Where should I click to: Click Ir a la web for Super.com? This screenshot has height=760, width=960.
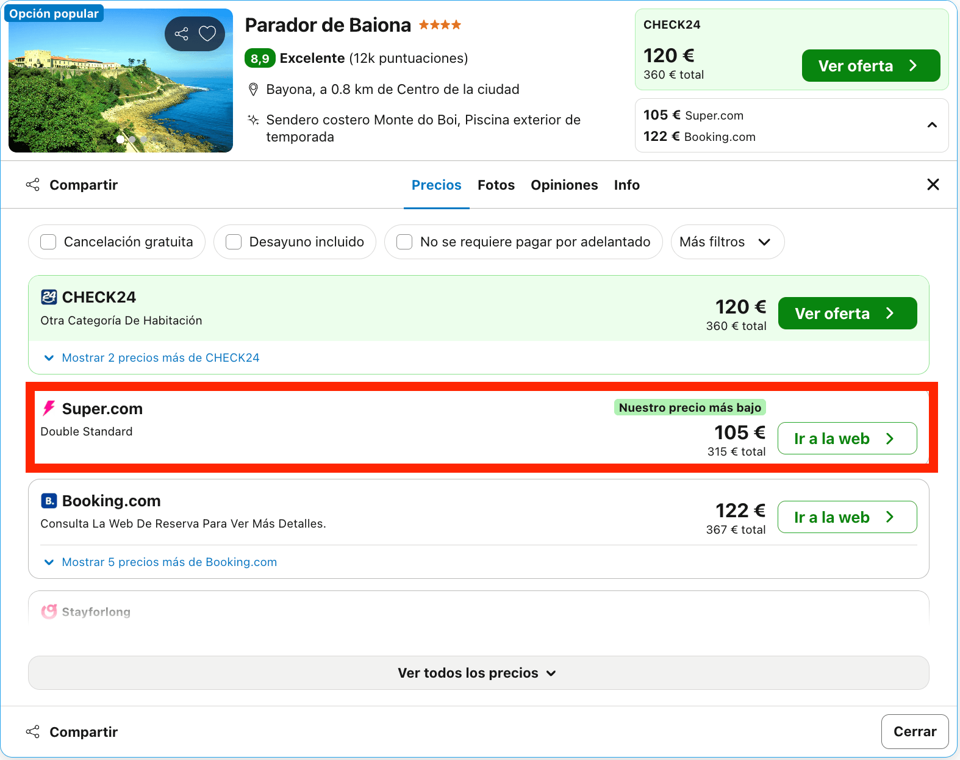848,439
